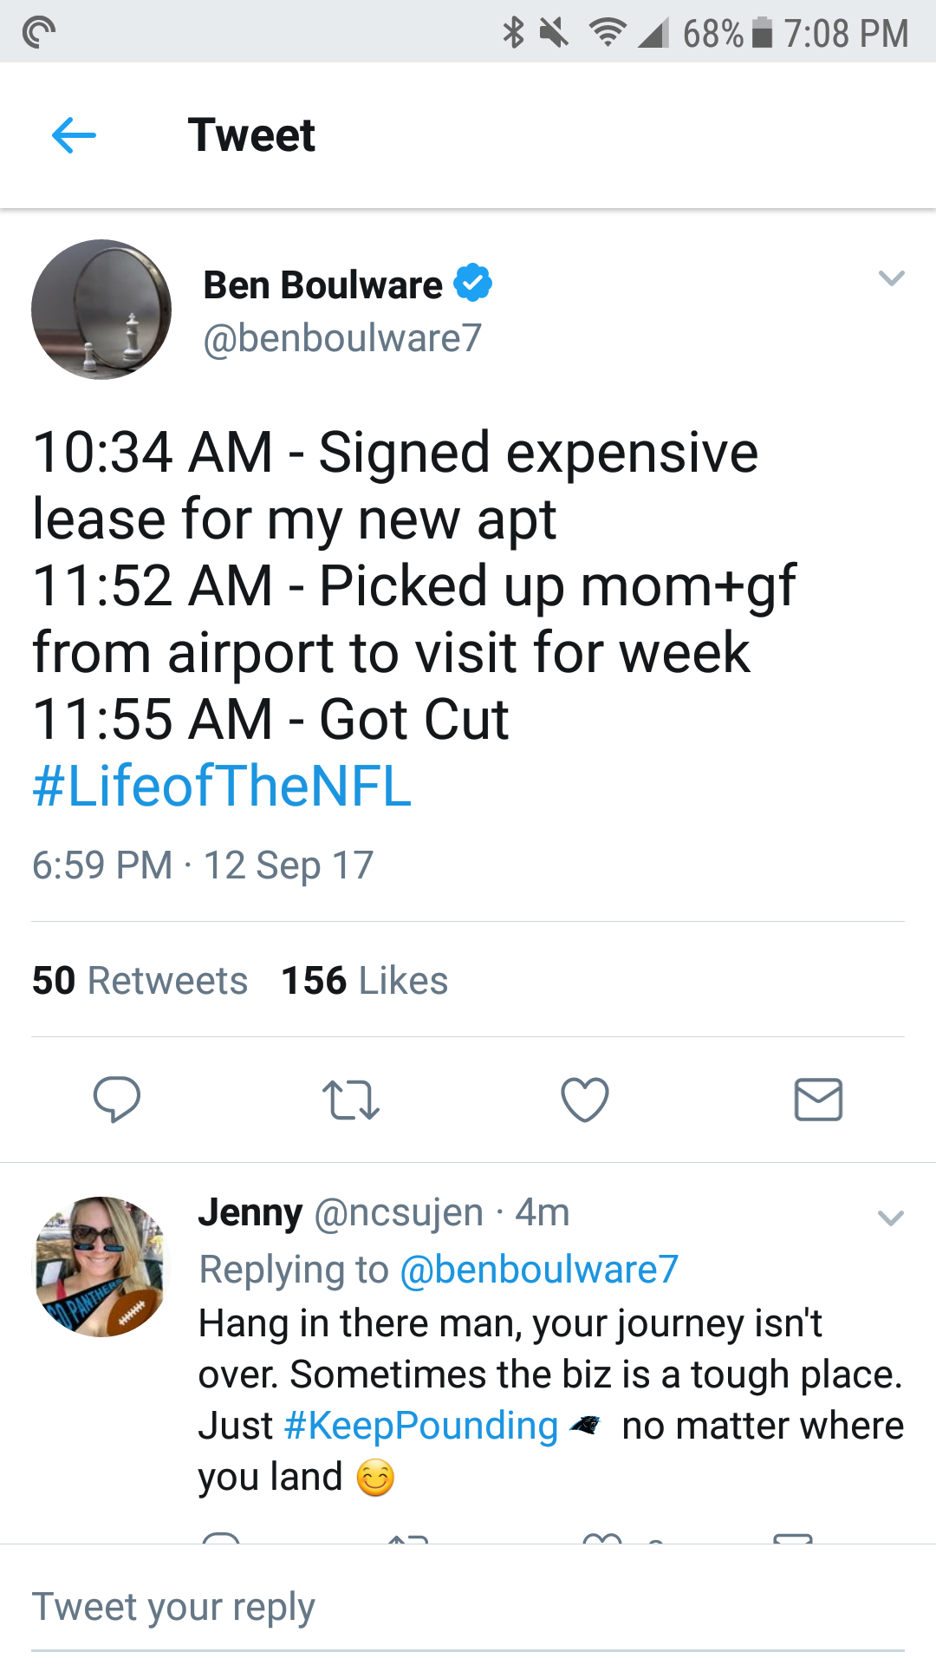Image resolution: width=936 pixels, height=1665 pixels.
Task: Open @benboulware7 mention in reply
Action: [x=538, y=1270]
